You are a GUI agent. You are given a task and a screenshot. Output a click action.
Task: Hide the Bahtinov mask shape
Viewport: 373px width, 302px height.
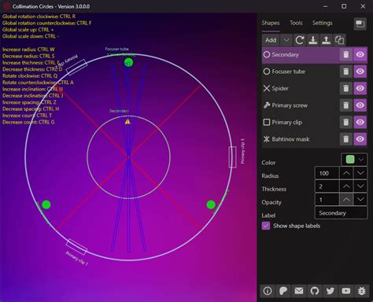[x=360, y=139]
